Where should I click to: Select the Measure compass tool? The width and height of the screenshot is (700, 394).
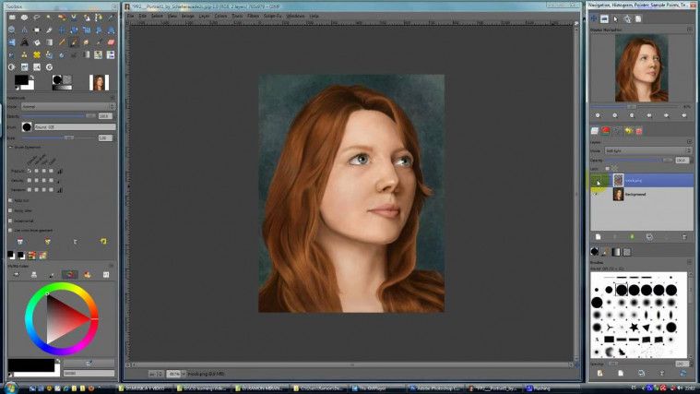click(x=24, y=30)
